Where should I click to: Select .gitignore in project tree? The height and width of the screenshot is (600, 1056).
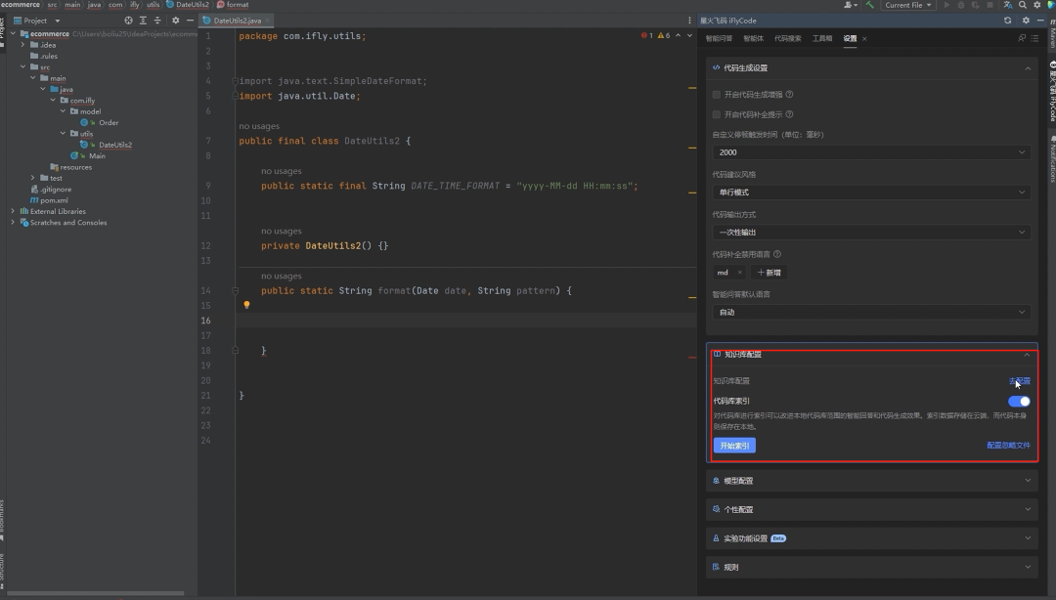[x=55, y=190]
